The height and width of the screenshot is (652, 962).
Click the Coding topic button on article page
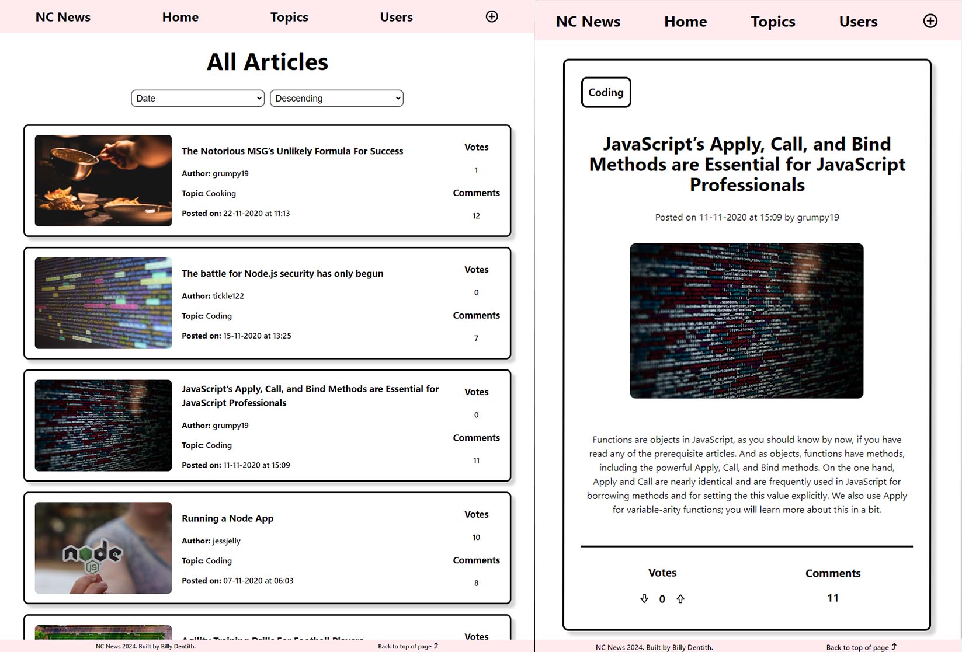(x=606, y=92)
